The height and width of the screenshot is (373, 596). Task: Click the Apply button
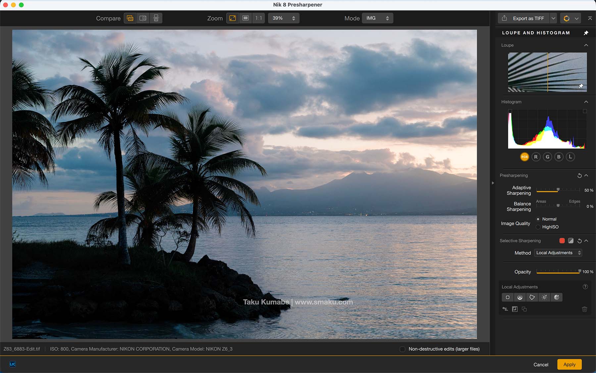click(569, 364)
